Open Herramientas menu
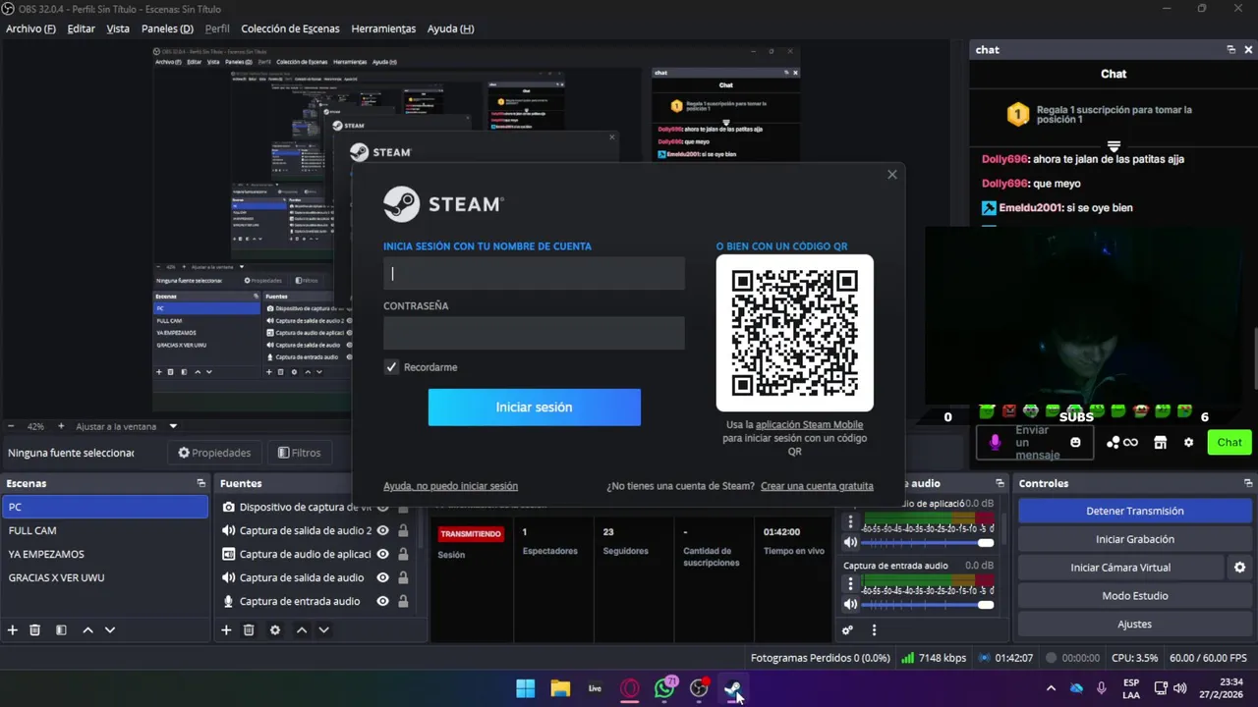The image size is (1258, 707). (383, 28)
